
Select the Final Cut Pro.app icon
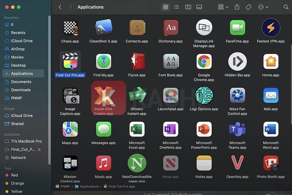tap(70, 61)
